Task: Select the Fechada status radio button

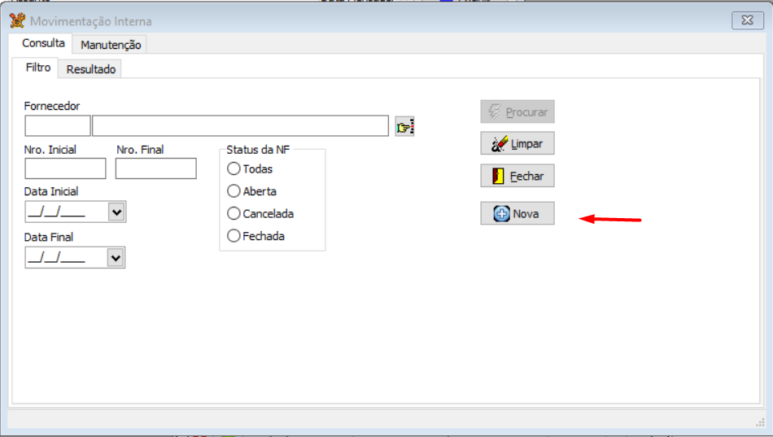Action: click(x=234, y=236)
